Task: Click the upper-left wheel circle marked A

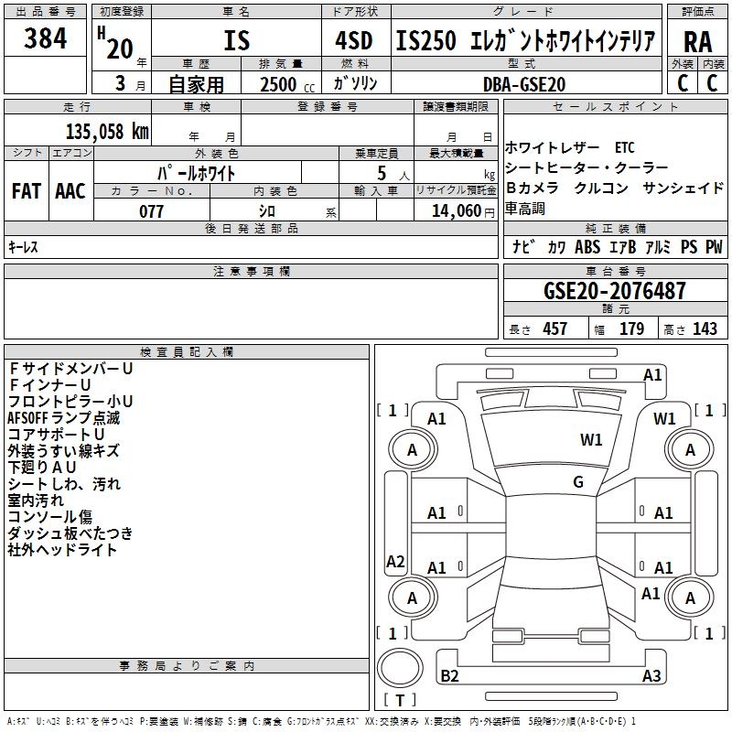Action: 412,449
